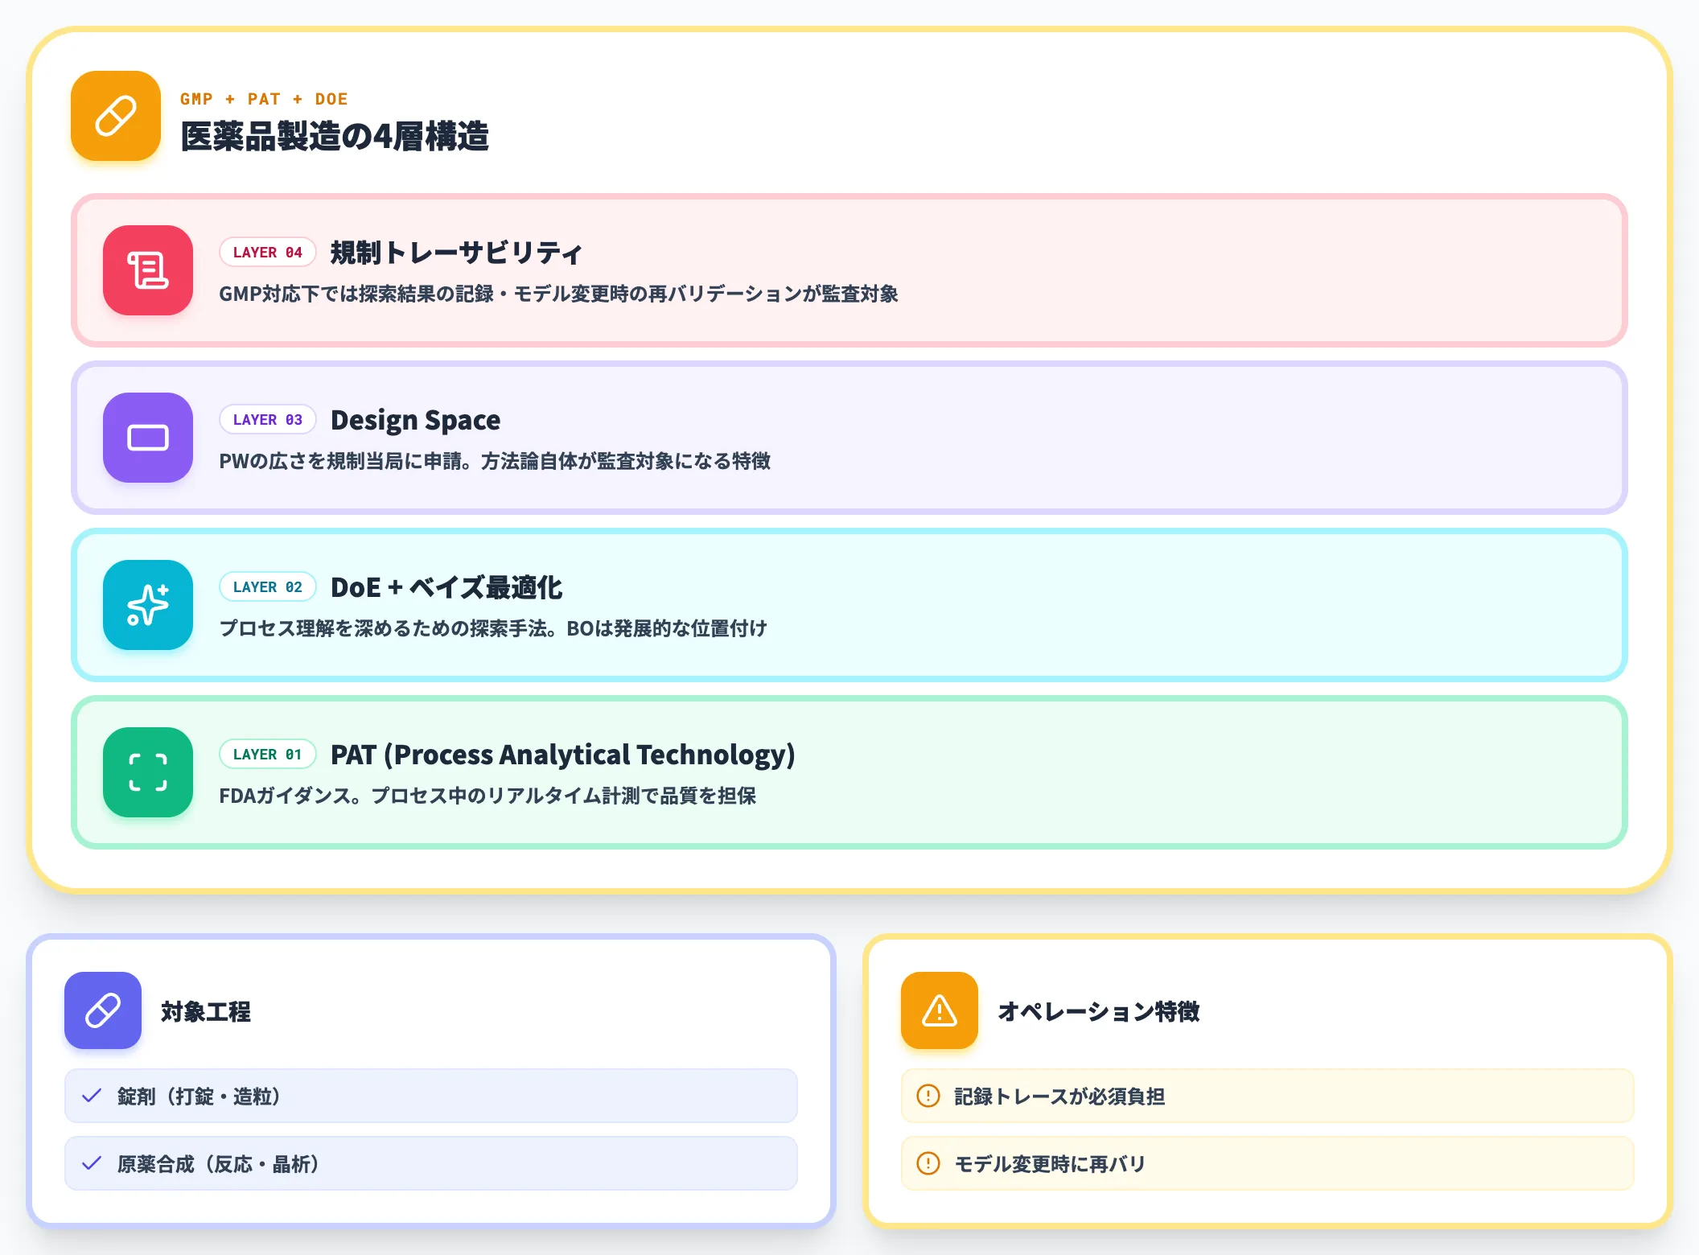This screenshot has width=1699, height=1255.
Task: Select the 記録トレースが必須負担 row
Action: coord(1268,1096)
